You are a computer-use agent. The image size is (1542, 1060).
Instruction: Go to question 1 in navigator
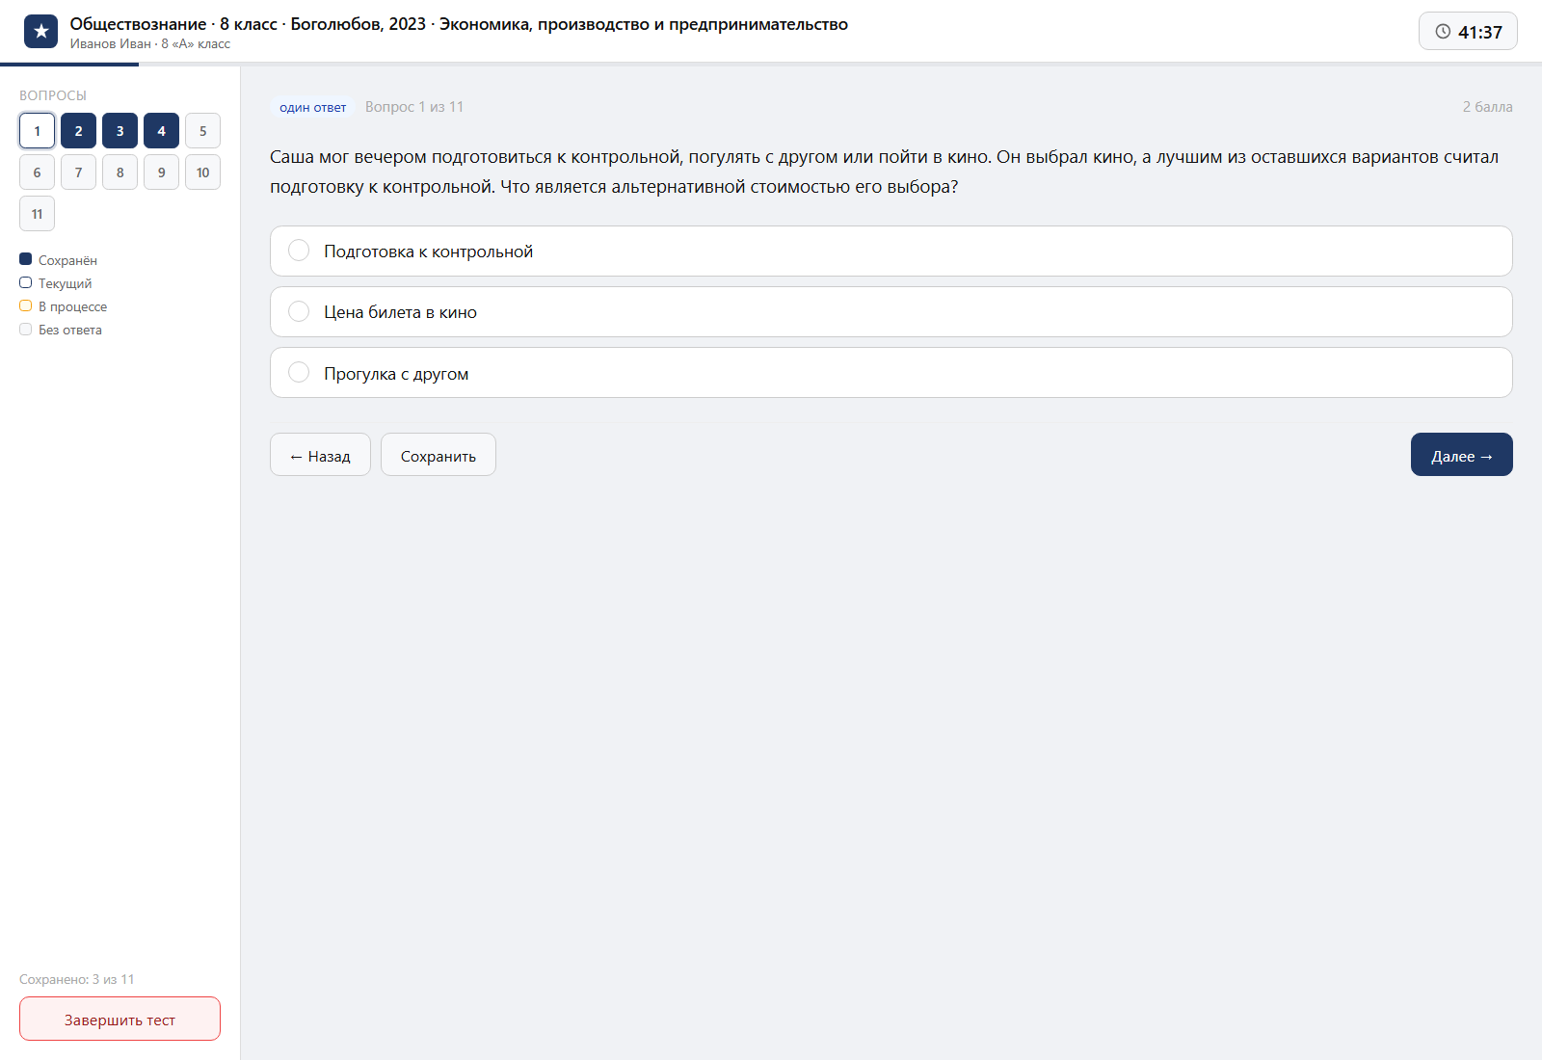pyautogui.click(x=37, y=131)
